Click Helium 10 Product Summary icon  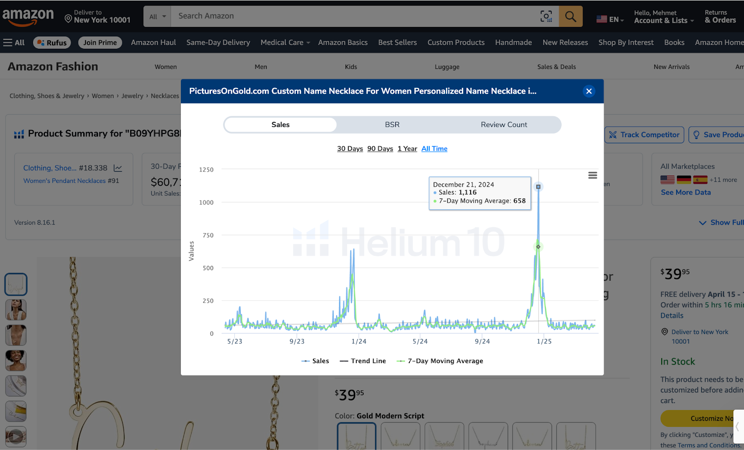(x=19, y=134)
